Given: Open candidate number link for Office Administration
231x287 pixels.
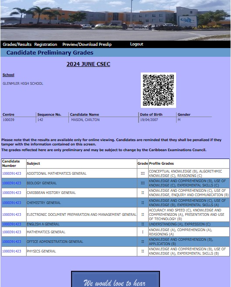Looking at the screenshot, I should 12,242.
